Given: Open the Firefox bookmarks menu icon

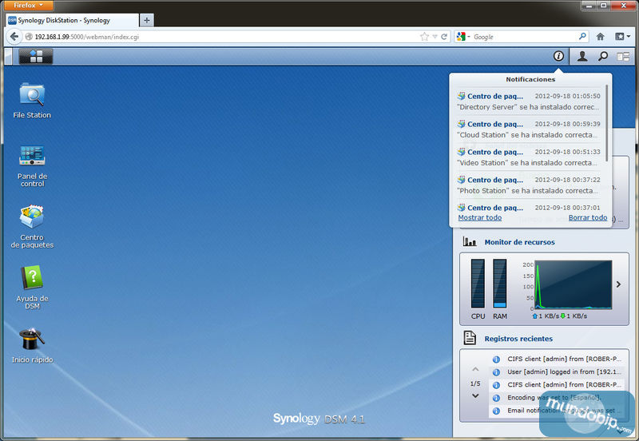Looking at the screenshot, I should [622, 37].
